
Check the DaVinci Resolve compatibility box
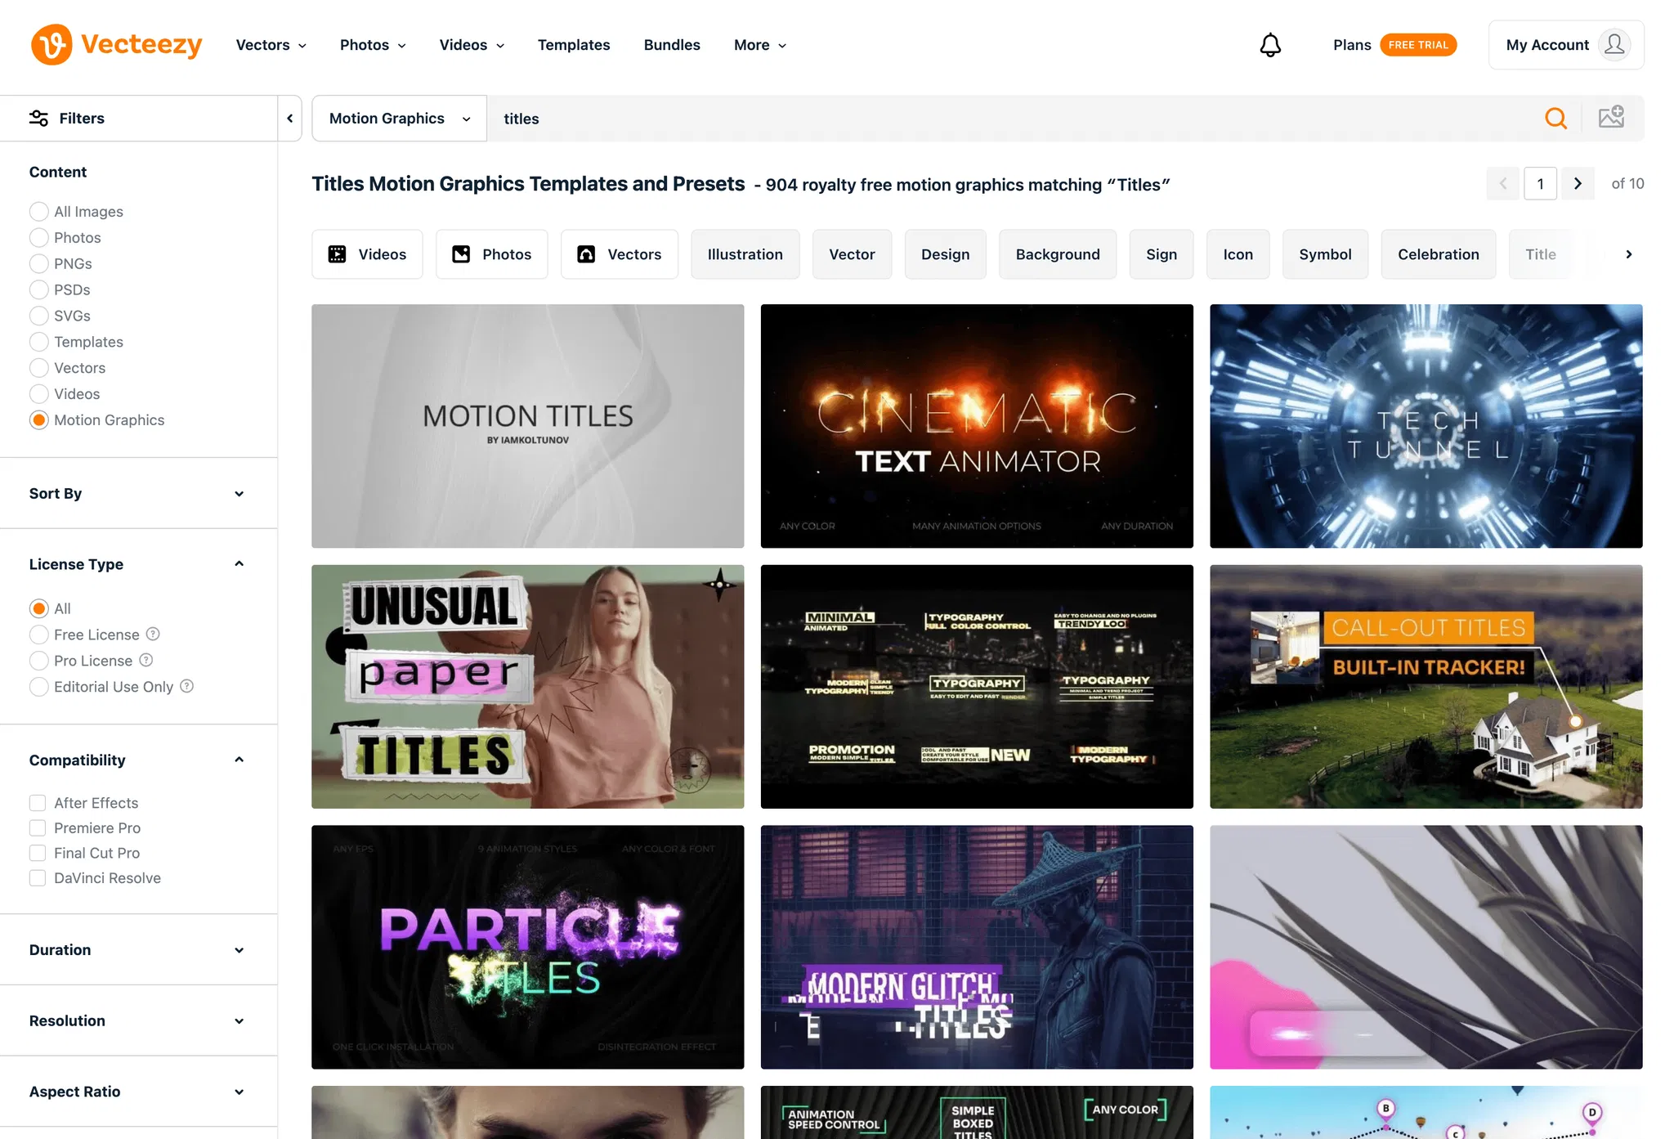point(38,878)
